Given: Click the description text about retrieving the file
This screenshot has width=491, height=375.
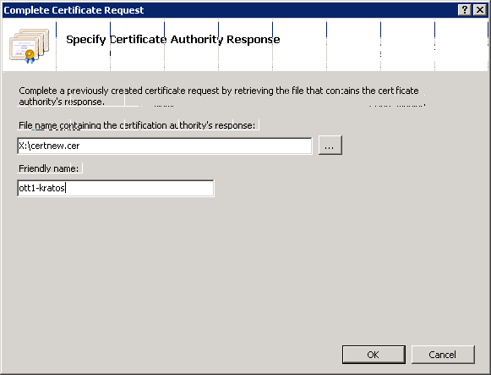Looking at the screenshot, I should (x=219, y=96).
